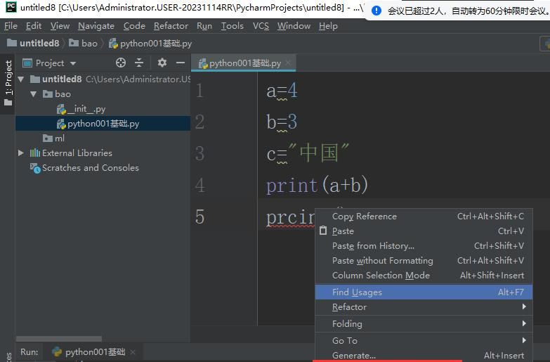The height and width of the screenshot is (362, 550).
Task: Click code line print(a+b)
Action: (317, 185)
